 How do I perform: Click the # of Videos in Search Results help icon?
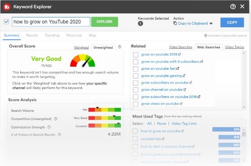pos(59,135)
